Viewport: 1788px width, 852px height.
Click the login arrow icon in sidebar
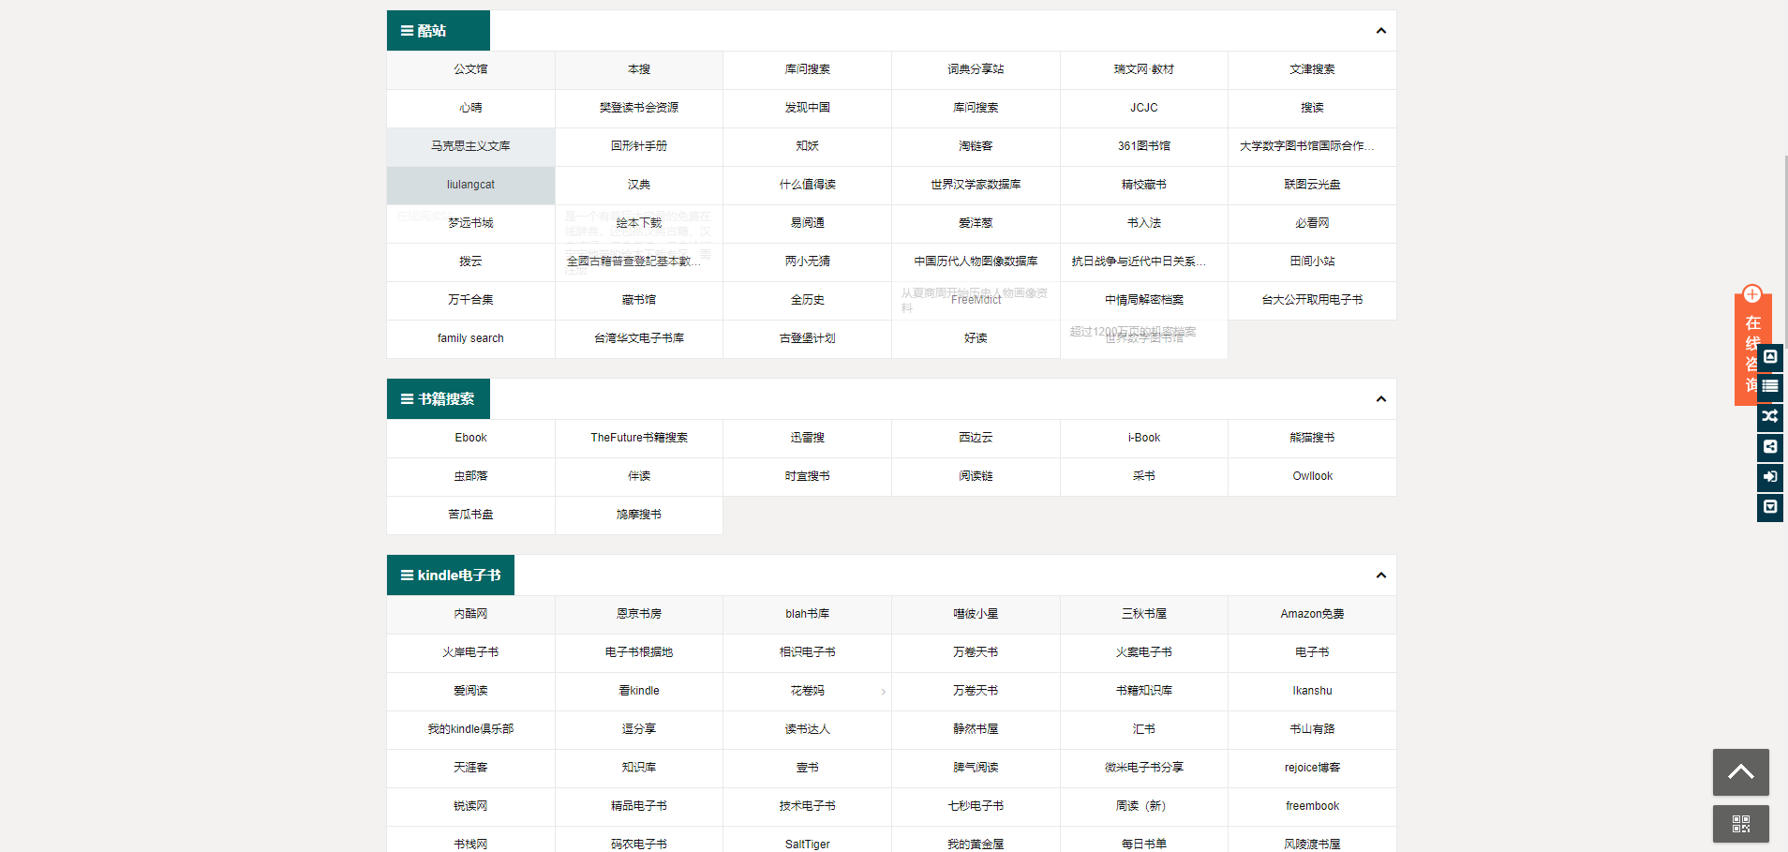click(x=1770, y=477)
